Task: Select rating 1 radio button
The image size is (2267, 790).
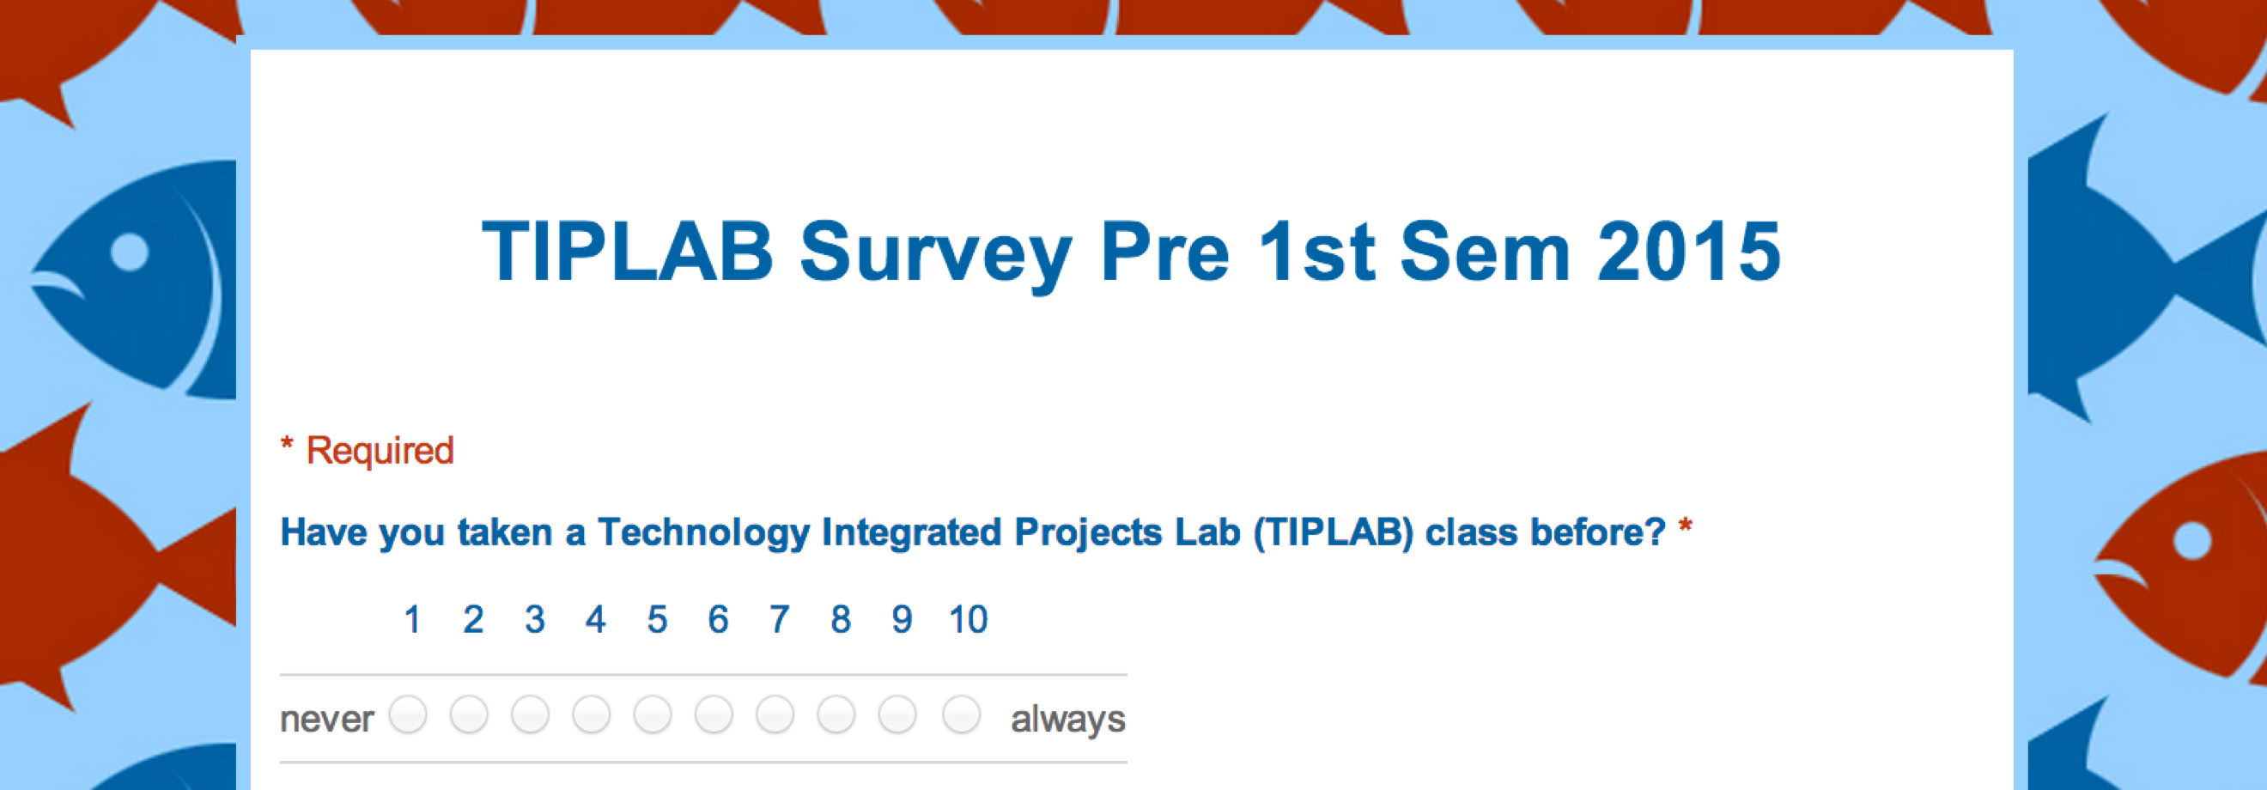Action: click(x=409, y=714)
